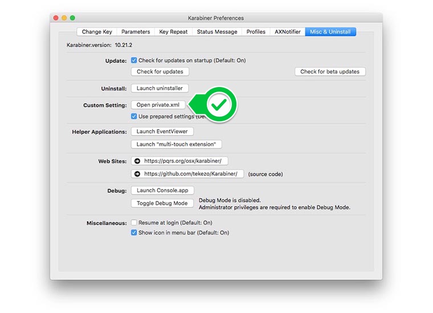The image size is (433, 313).
Task: Enable Resume at login checkbox
Action: [134, 223]
